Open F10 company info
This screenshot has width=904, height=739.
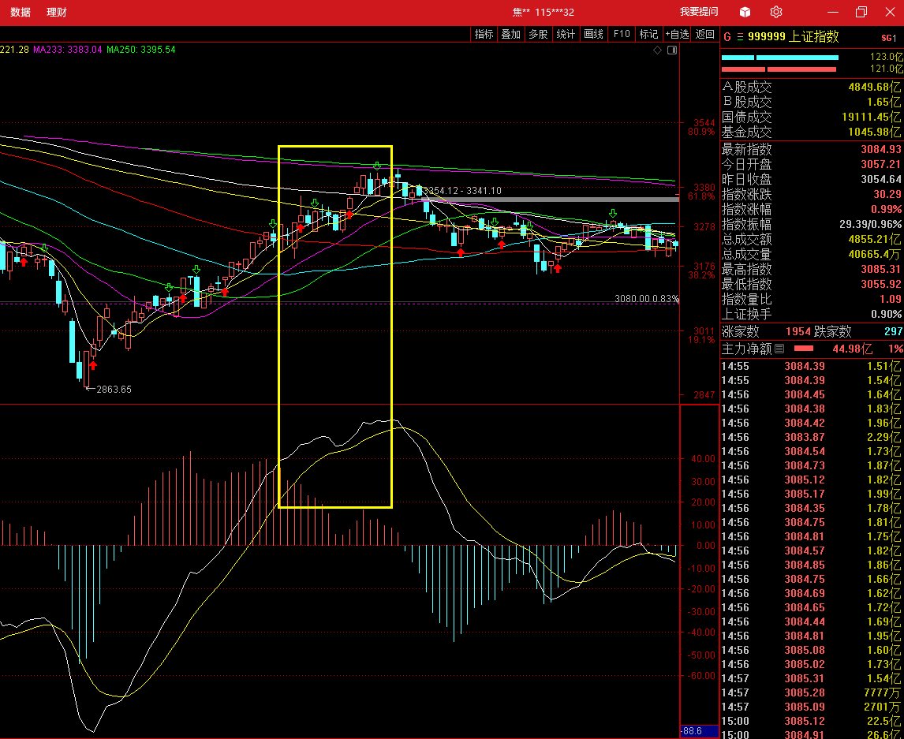[622, 34]
